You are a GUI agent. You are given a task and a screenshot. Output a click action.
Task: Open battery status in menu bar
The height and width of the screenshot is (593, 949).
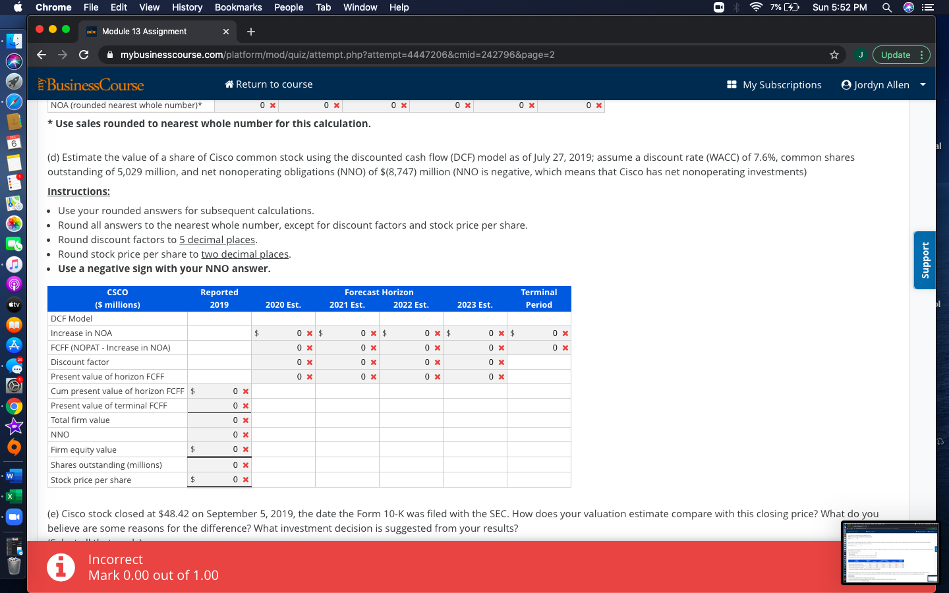click(x=785, y=7)
